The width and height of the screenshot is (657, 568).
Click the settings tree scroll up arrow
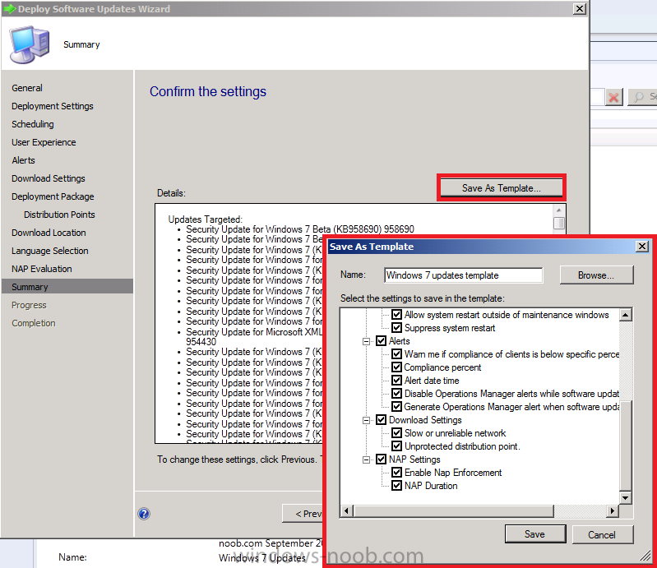625,315
